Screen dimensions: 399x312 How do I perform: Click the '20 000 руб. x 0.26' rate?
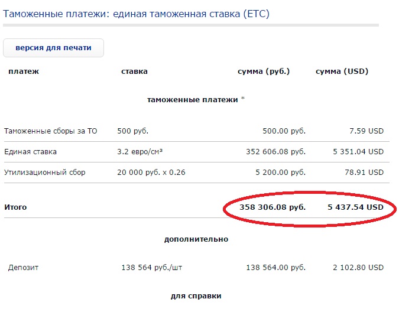151,173
